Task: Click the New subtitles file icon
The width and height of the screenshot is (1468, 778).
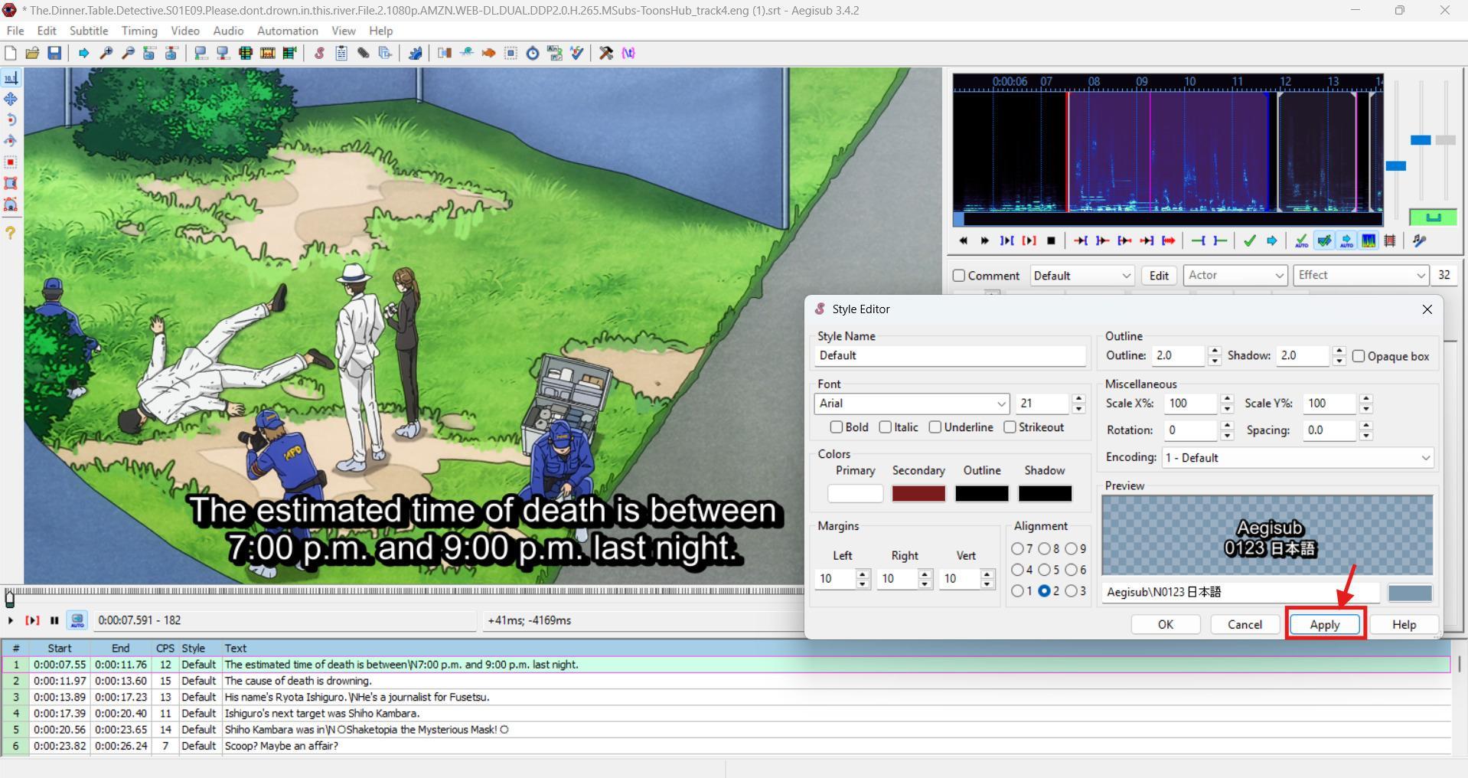Action: 11,53
